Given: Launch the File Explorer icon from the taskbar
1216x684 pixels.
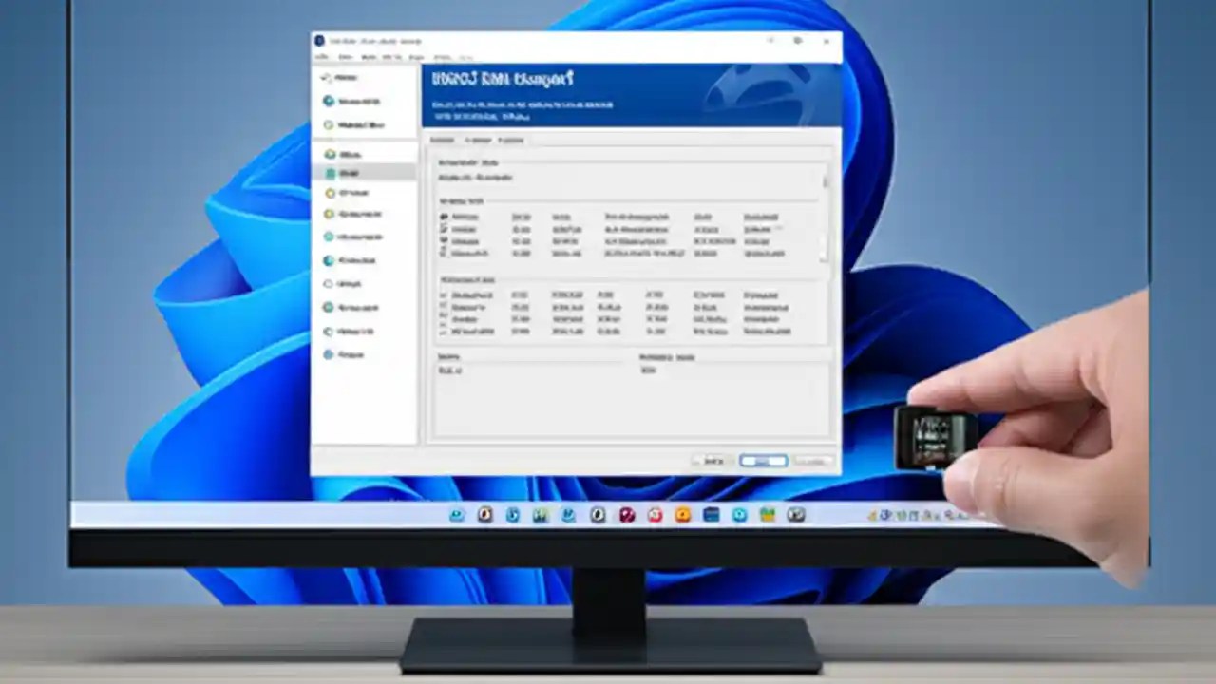Looking at the screenshot, I should [x=768, y=515].
